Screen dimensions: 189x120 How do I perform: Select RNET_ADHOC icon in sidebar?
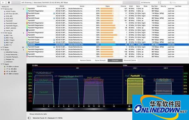click(x=5, y=28)
